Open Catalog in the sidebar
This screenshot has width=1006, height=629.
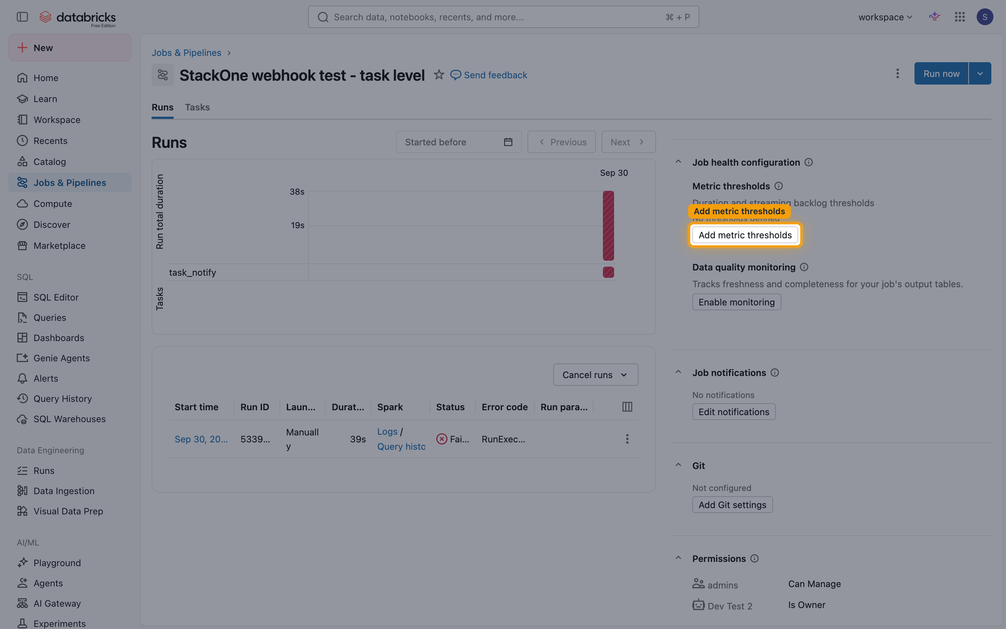70,162
